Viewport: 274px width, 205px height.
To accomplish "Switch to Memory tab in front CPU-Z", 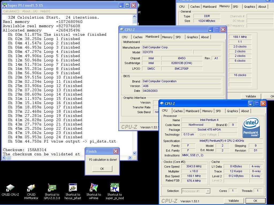I will (207, 111).
